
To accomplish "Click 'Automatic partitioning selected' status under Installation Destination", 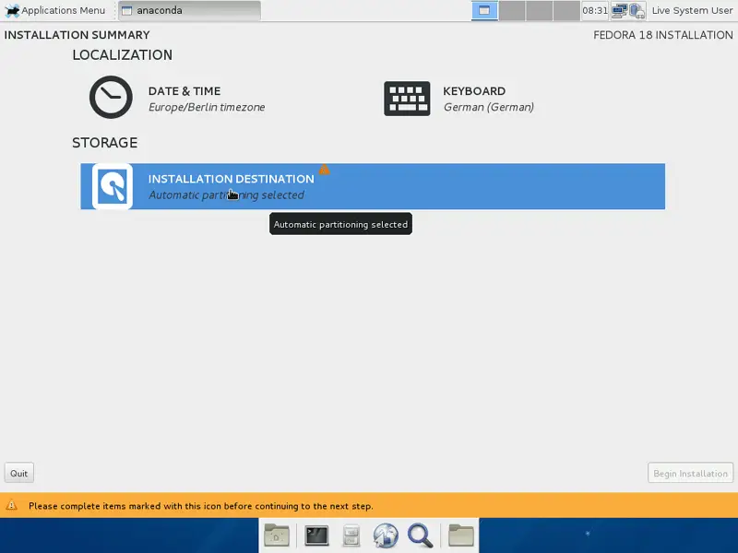I will (226, 194).
